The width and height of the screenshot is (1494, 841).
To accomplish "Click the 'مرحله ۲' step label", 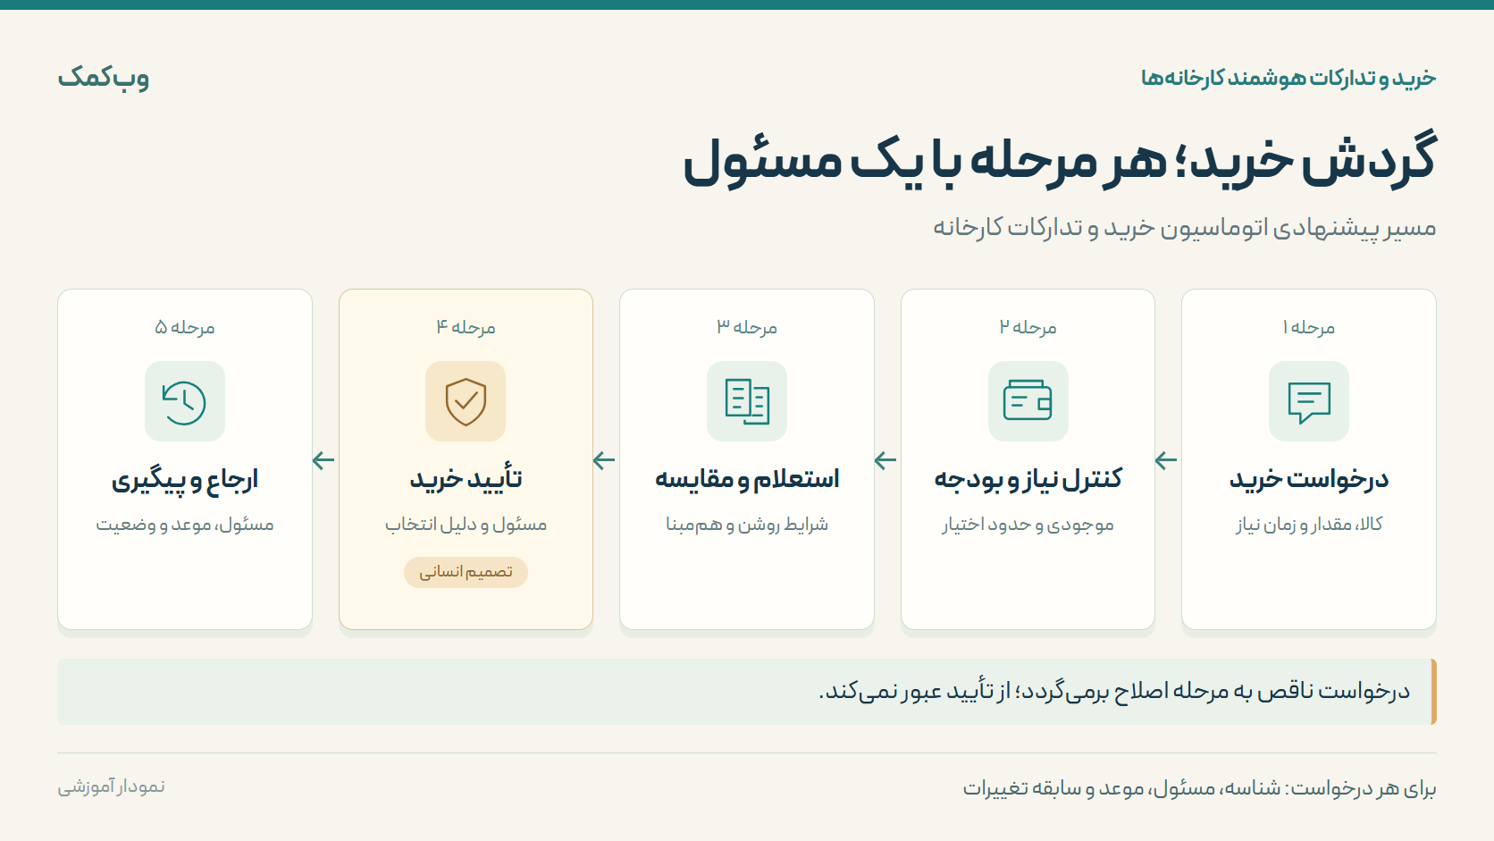I will pos(1028,328).
